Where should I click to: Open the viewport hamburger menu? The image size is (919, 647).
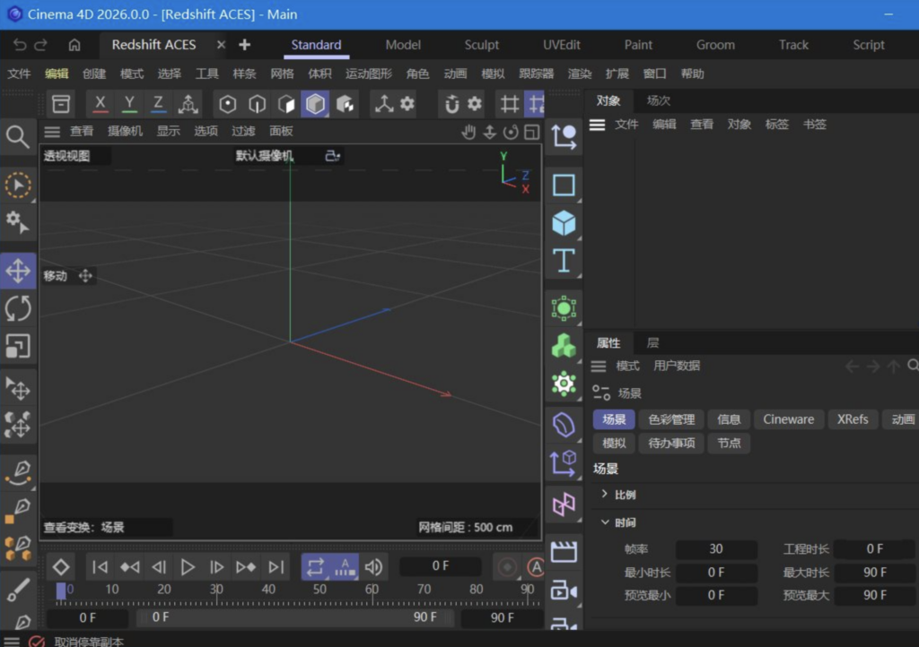pos(52,131)
